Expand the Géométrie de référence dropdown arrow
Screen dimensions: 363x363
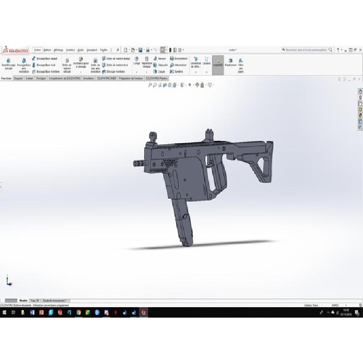coord(196,72)
